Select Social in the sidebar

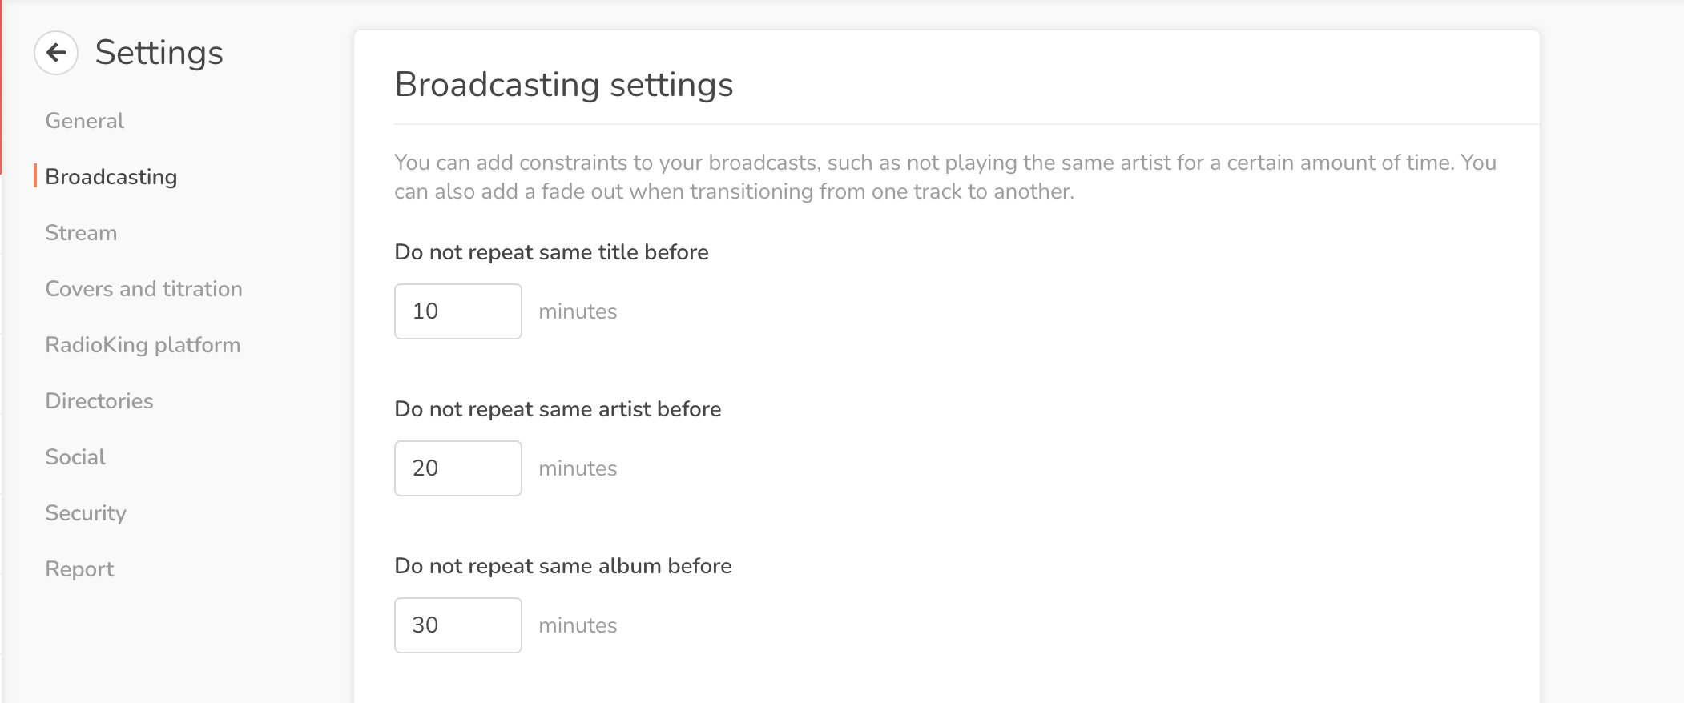(75, 457)
